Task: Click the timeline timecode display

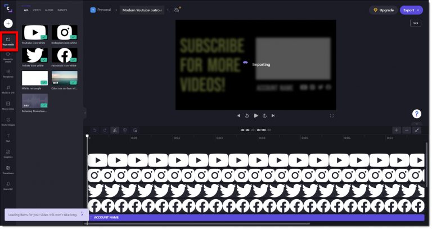Action: (256, 130)
